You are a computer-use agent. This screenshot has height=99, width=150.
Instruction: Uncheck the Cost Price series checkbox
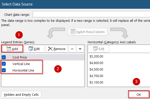[4, 57]
